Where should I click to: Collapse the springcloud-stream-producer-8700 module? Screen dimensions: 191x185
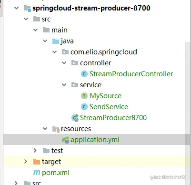point(16,8)
